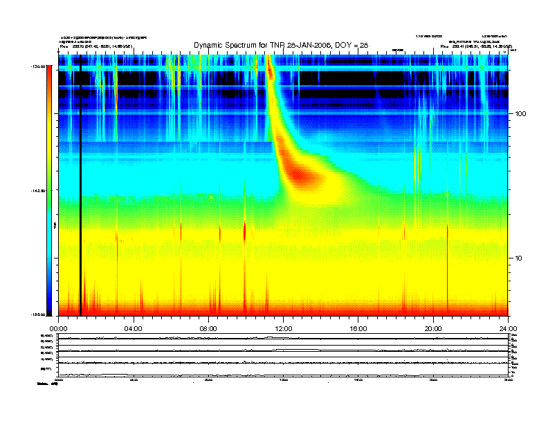Click the "16:00" time axis label
Screen dimensions: 548x423
(x=358, y=329)
